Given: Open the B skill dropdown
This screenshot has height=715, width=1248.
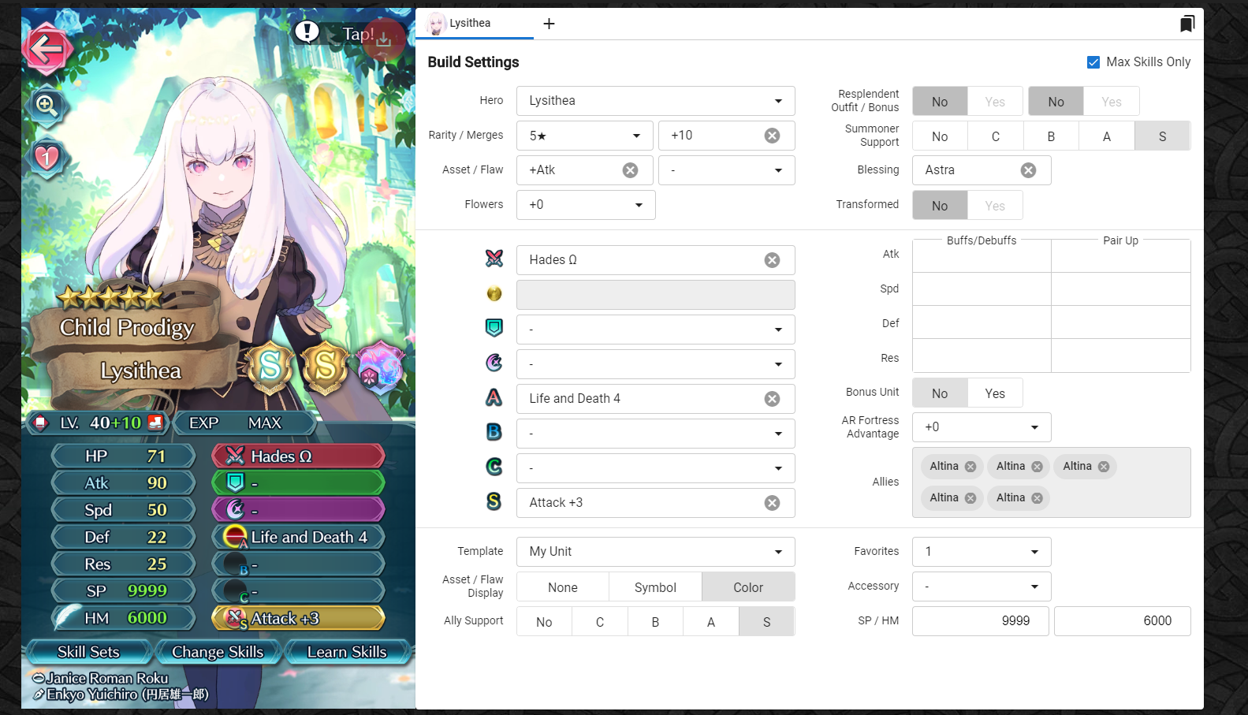Looking at the screenshot, I should click(x=656, y=434).
